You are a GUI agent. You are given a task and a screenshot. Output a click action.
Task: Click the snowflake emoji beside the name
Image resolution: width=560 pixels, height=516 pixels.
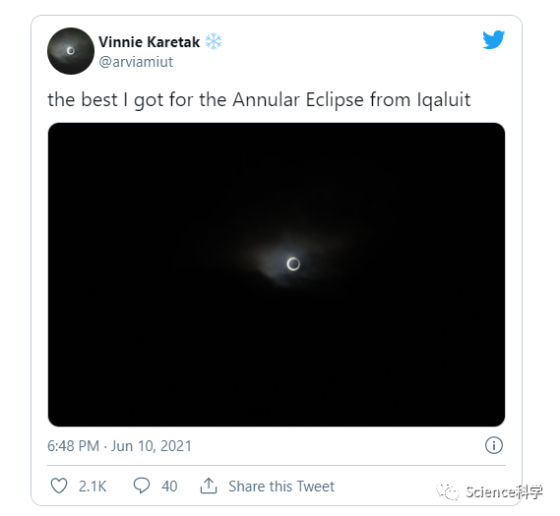click(214, 41)
